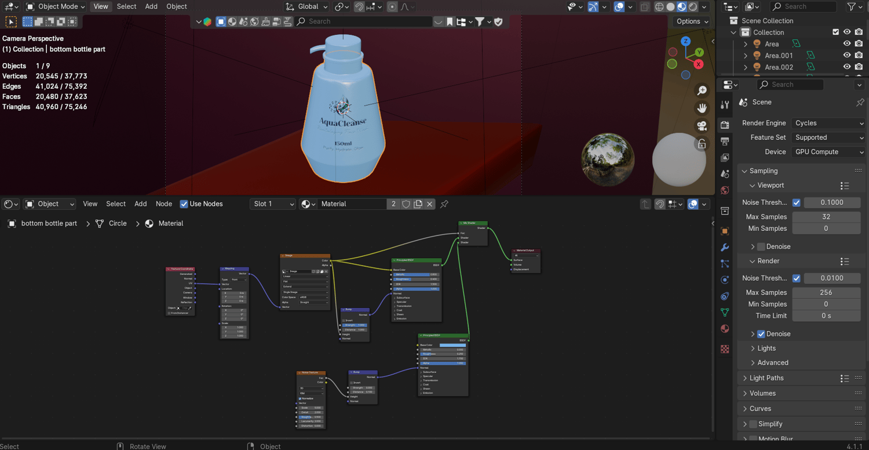Open the Slot 1 dropdown

click(273, 204)
